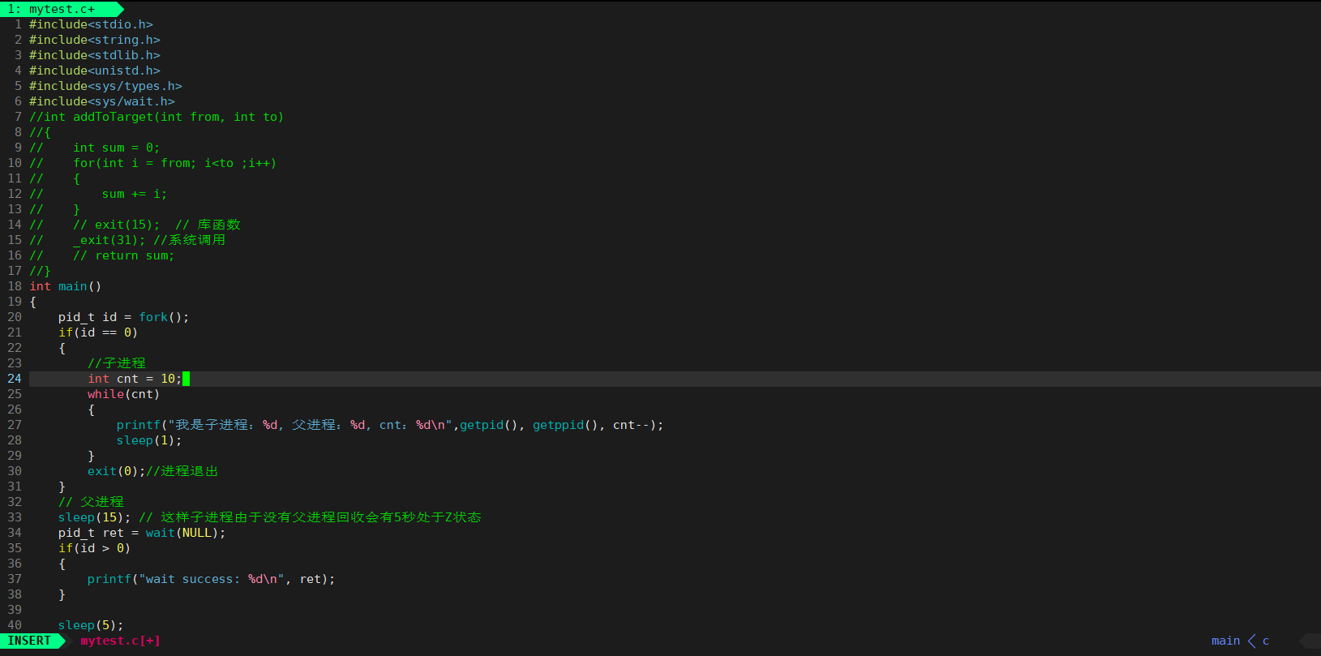Place cursor on #include<stdlib.h>
Image resolution: width=1321 pixels, height=656 pixels.
tap(95, 55)
